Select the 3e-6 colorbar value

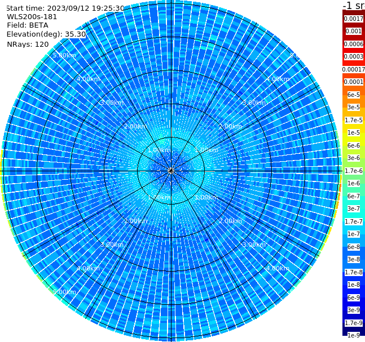click(x=354, y=158)
